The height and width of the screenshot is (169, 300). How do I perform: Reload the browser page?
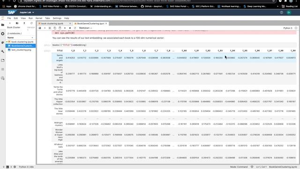pyautogui.click(x=15, y=1)
